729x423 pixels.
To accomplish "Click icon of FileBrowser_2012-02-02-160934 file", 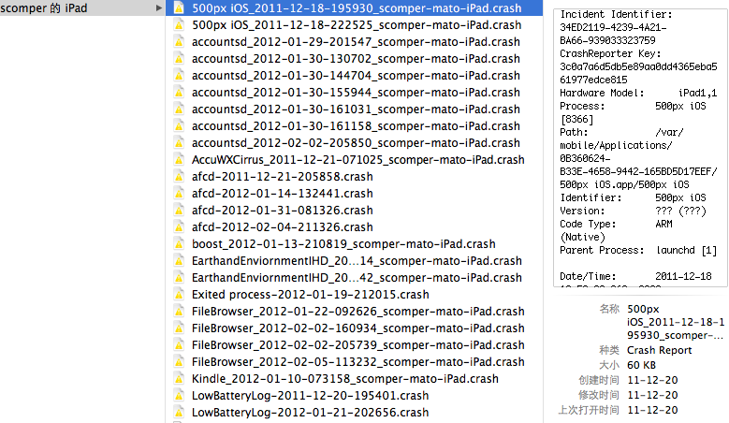I will click(x=179, y=328).
